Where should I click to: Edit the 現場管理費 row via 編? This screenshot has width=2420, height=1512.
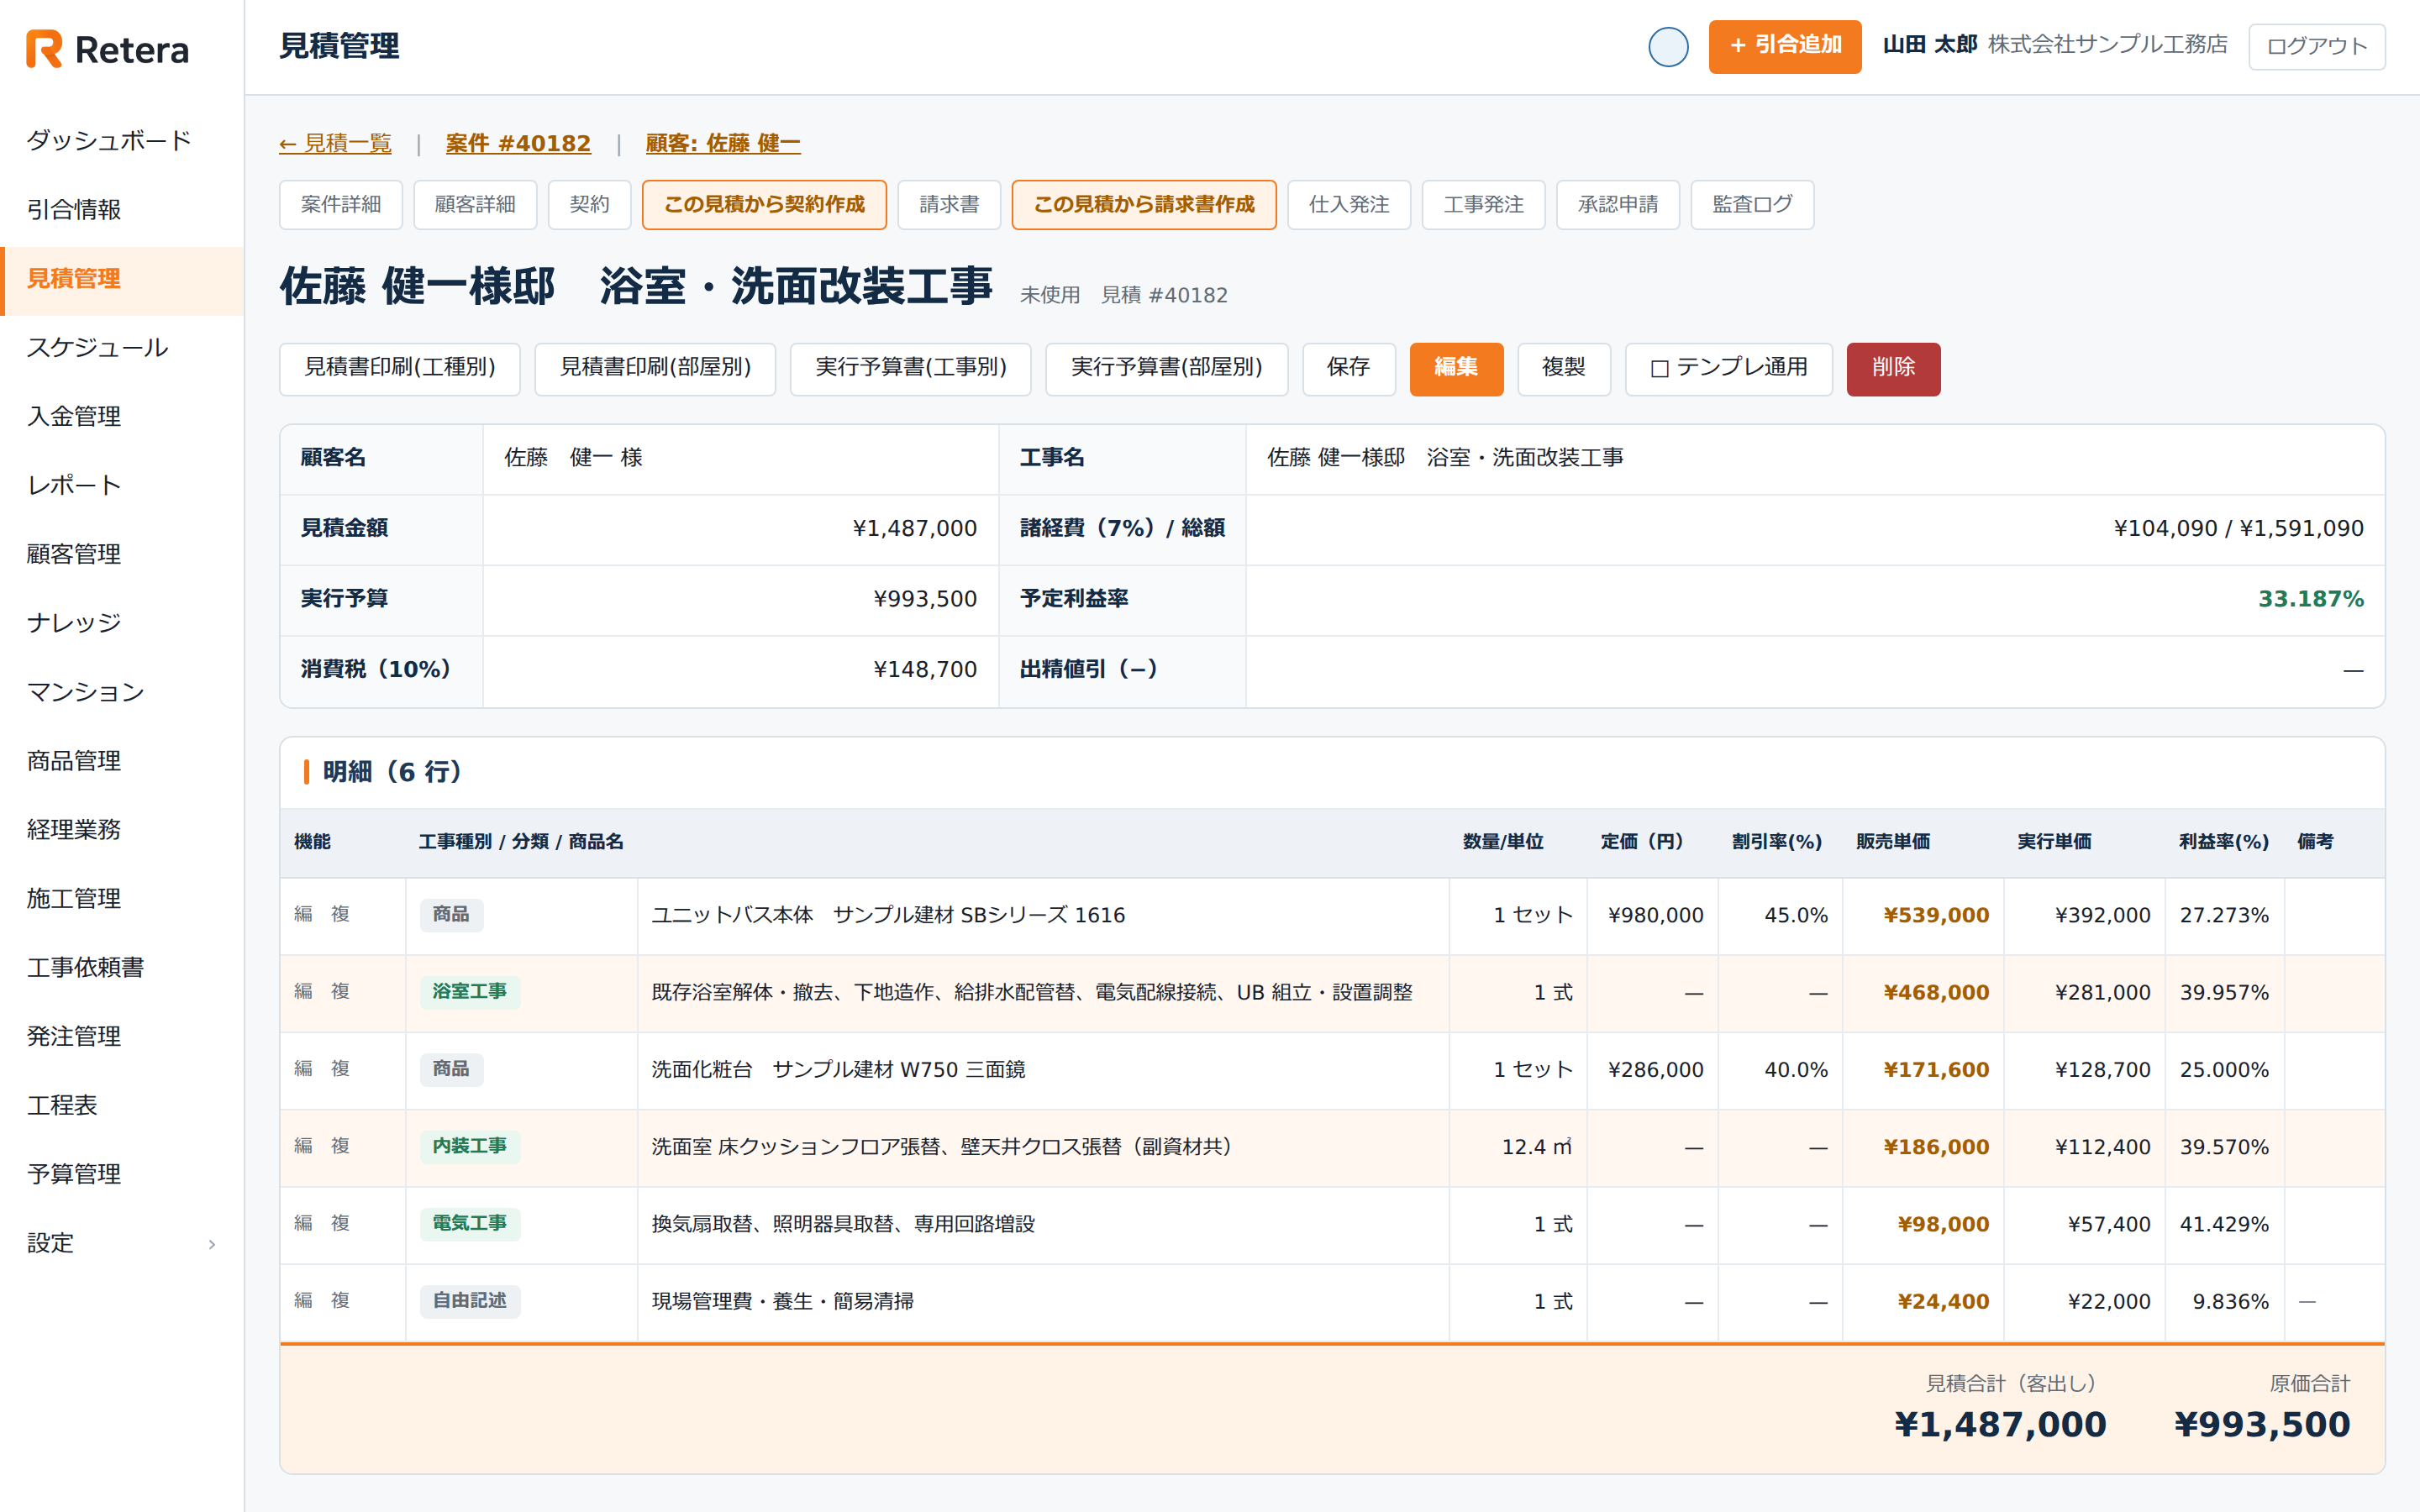[303, 1301]
